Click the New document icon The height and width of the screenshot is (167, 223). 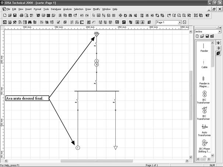4,15
